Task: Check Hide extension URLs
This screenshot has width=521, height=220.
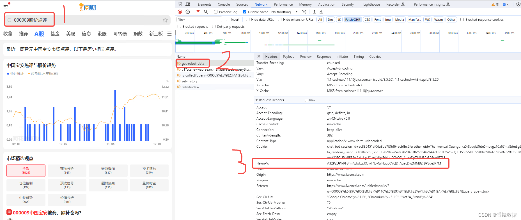Action: tap(280, 19)
